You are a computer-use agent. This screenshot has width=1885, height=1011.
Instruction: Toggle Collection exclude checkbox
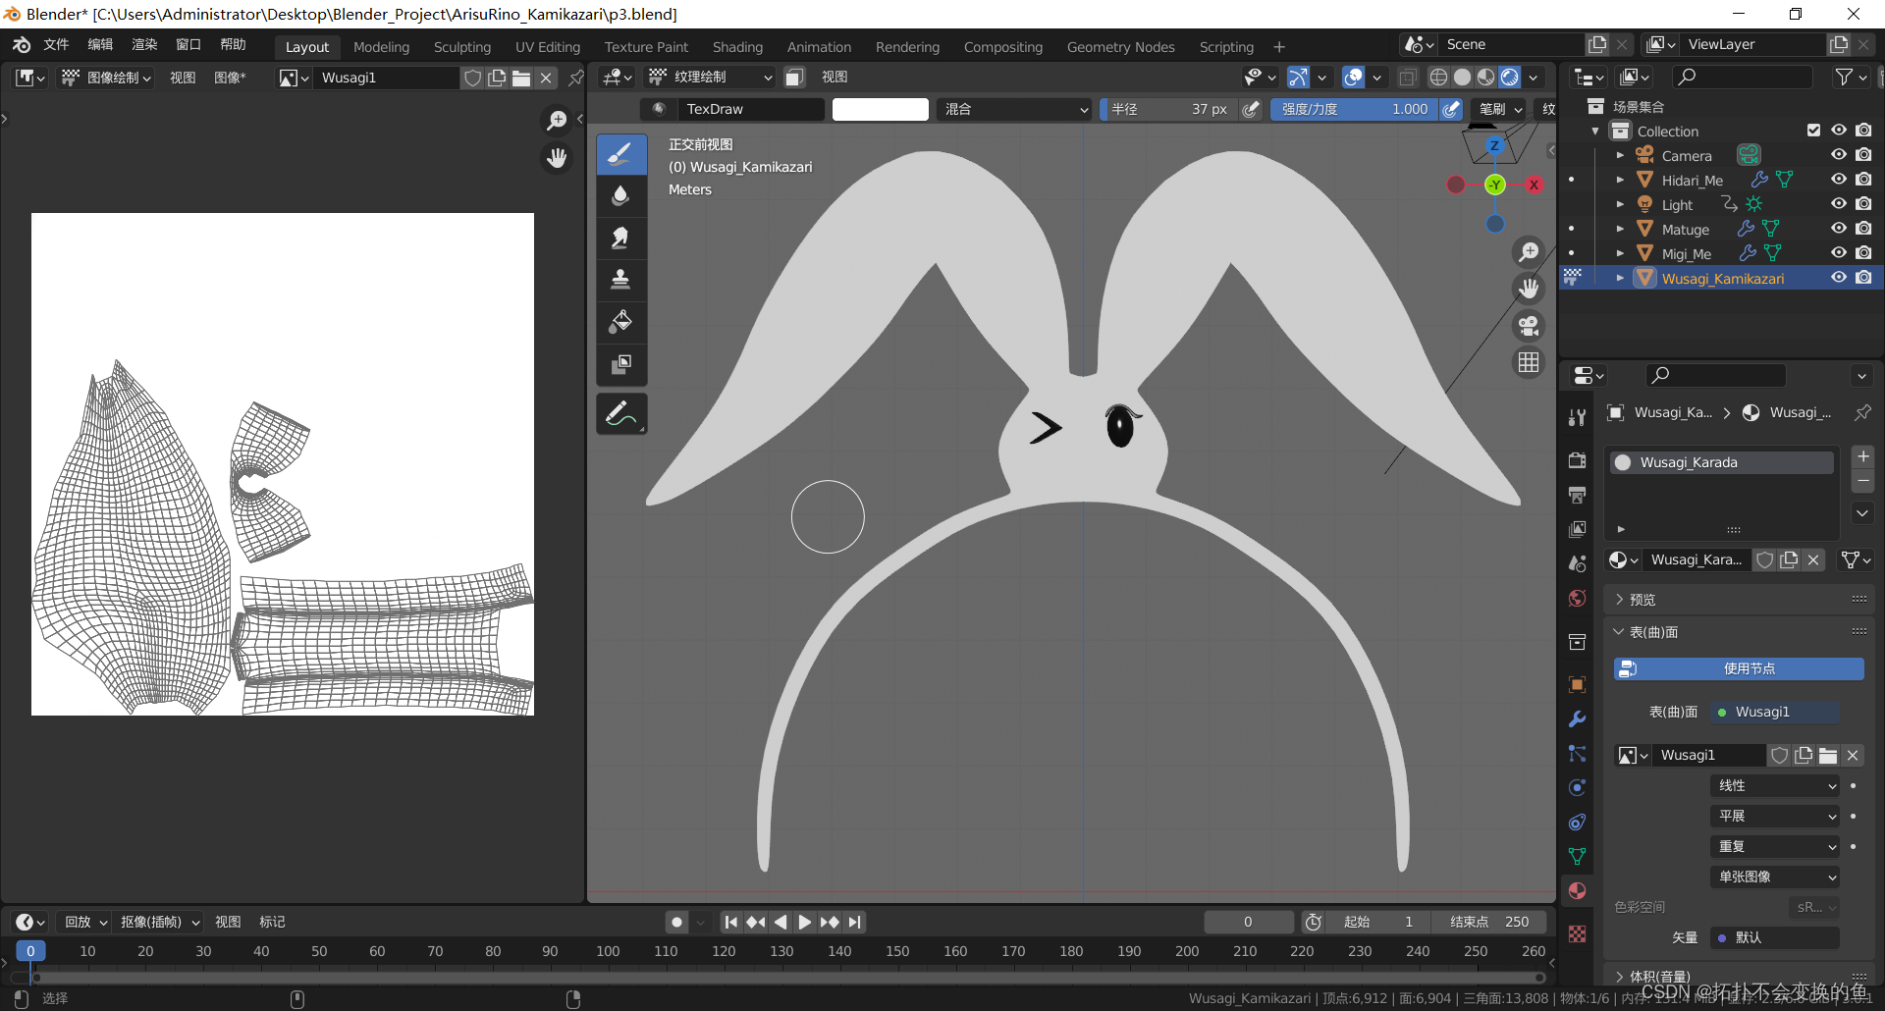tap(1813, 131)
